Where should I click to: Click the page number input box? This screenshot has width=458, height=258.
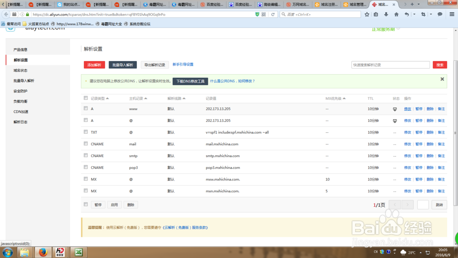(x=423, y=205)
